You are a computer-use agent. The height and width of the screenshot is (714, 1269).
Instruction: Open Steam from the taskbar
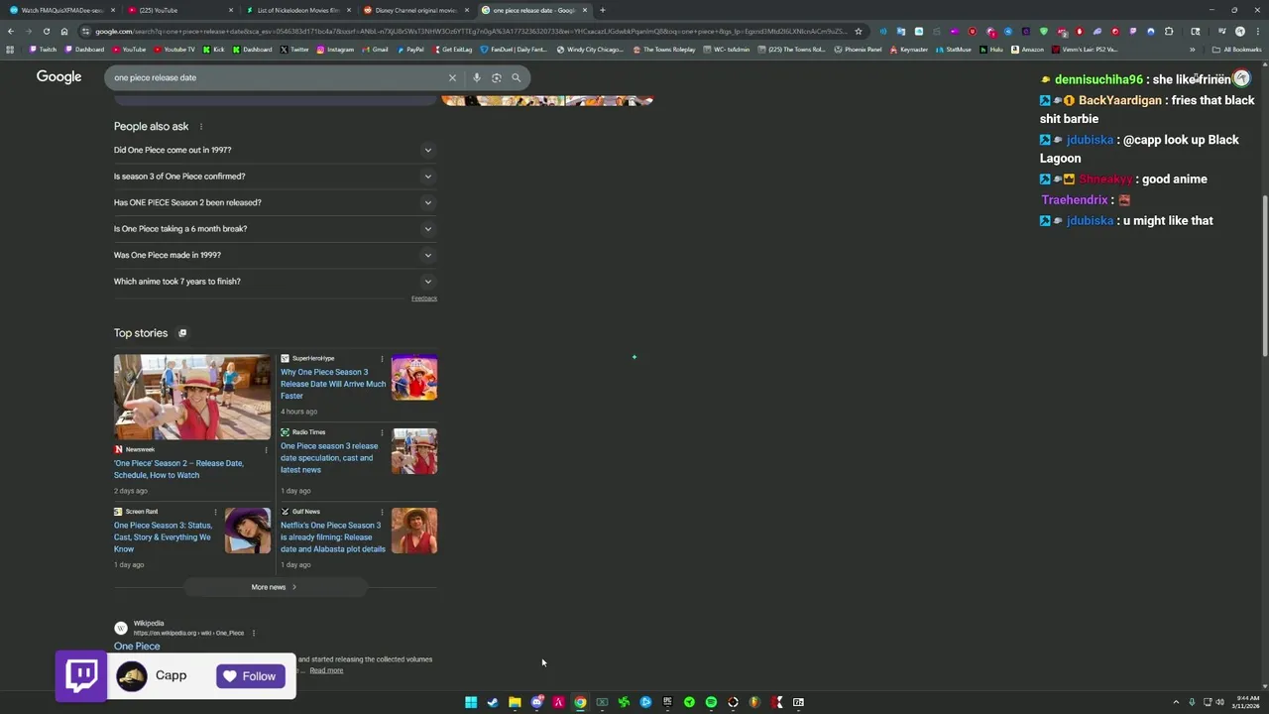pyautogui.click(x=493, y=702)
